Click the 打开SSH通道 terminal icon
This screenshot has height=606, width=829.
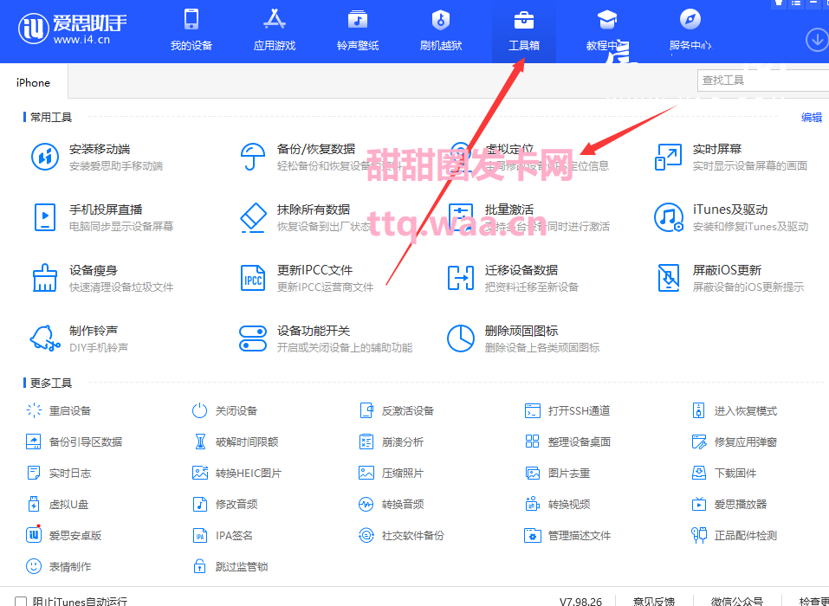point(533,410)
